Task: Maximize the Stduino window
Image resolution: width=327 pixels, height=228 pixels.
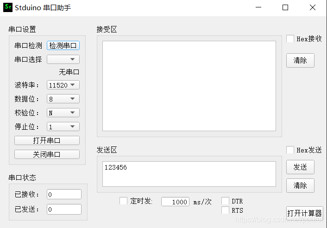Action: 285,7
